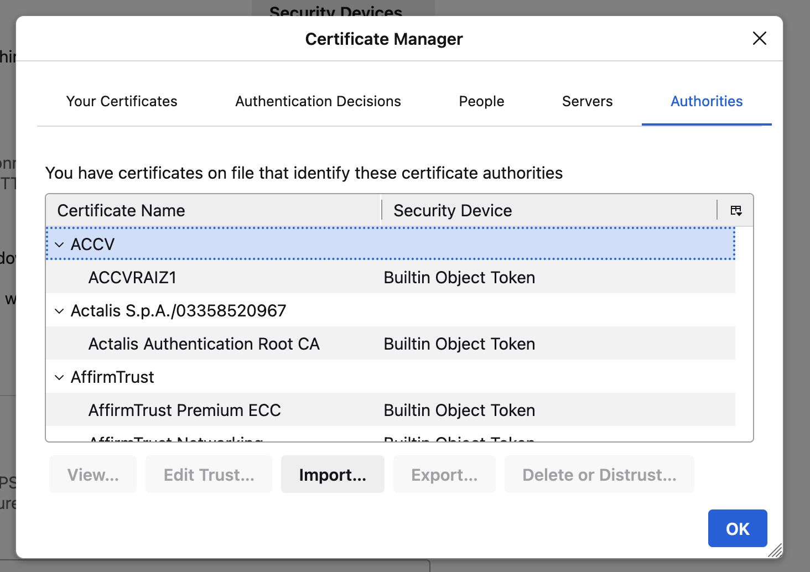Select the Actalis S.p.A./03358520967 group label

(178, 310)
